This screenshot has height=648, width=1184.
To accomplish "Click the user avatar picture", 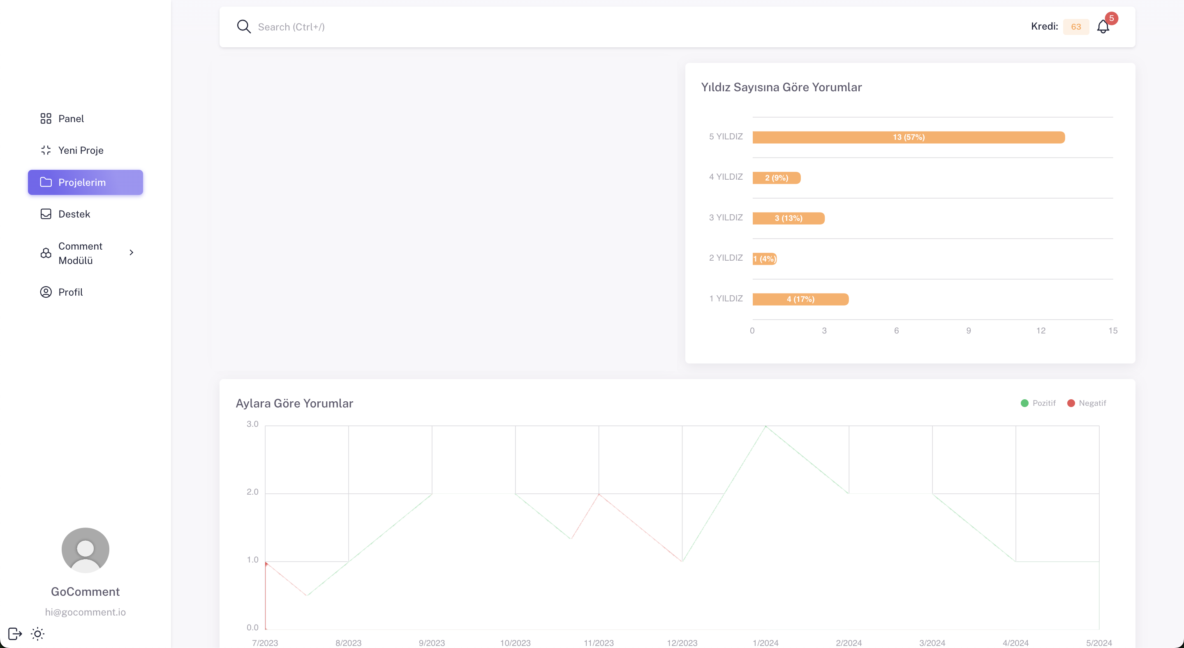I will click(86, 550).
